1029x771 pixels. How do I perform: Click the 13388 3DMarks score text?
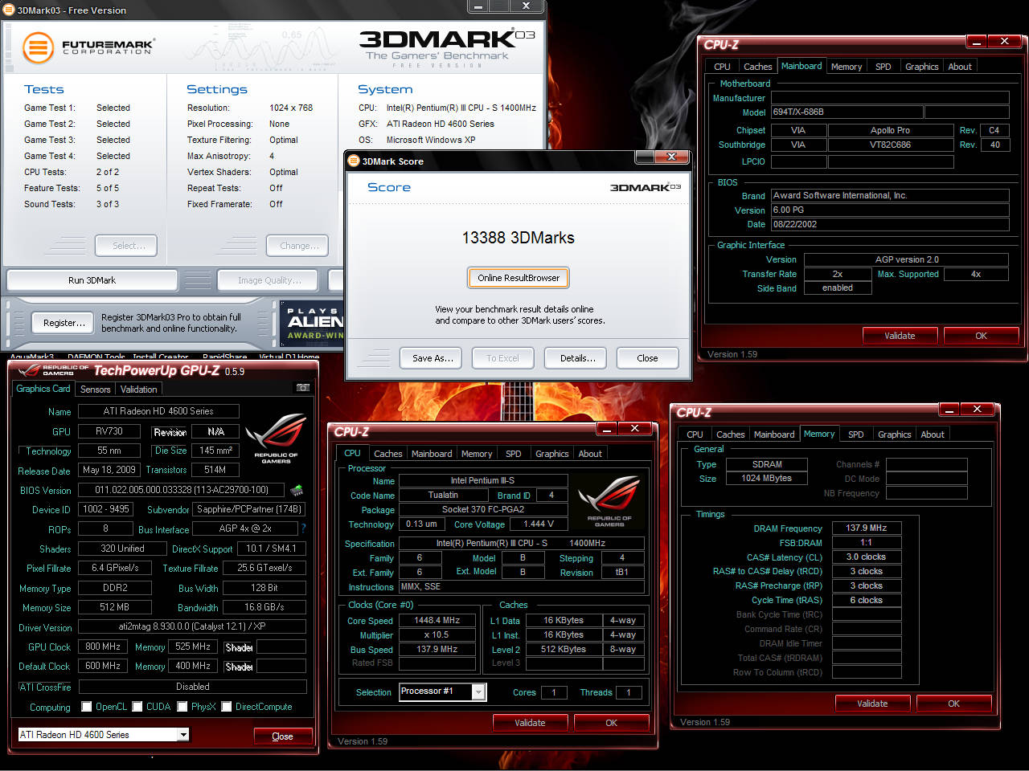(x=518, y=238)
